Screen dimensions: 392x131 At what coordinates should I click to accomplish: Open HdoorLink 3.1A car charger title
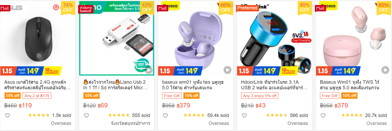point(274,85)
